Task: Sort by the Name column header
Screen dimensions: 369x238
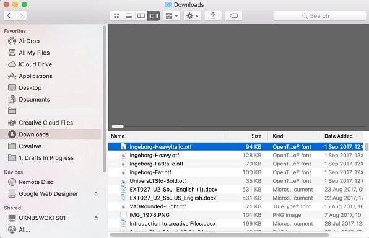Action: click(x=166, y=136)
